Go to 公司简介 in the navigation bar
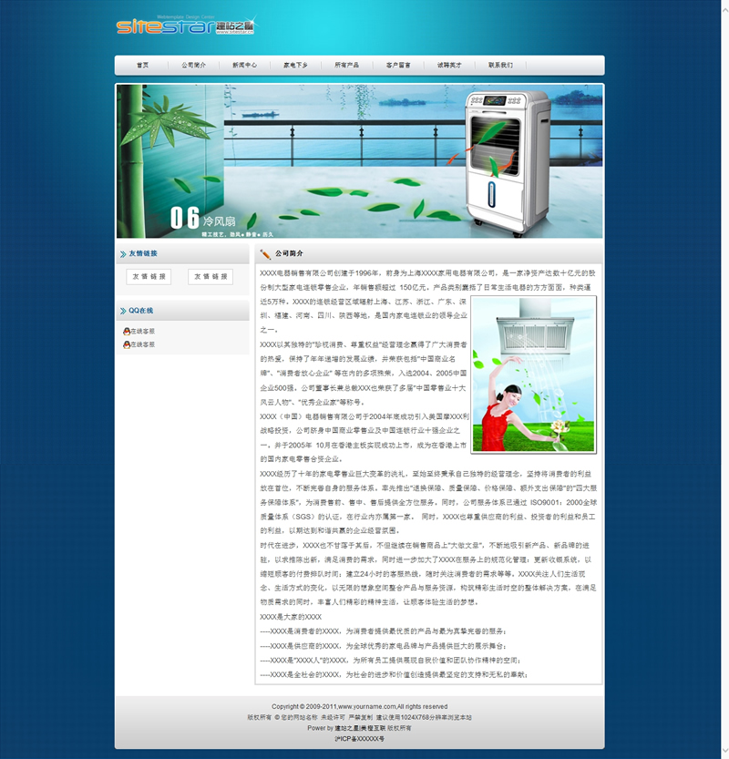Image resolution: width=729 pixels, height=759 pixels. tap(193, 66)
